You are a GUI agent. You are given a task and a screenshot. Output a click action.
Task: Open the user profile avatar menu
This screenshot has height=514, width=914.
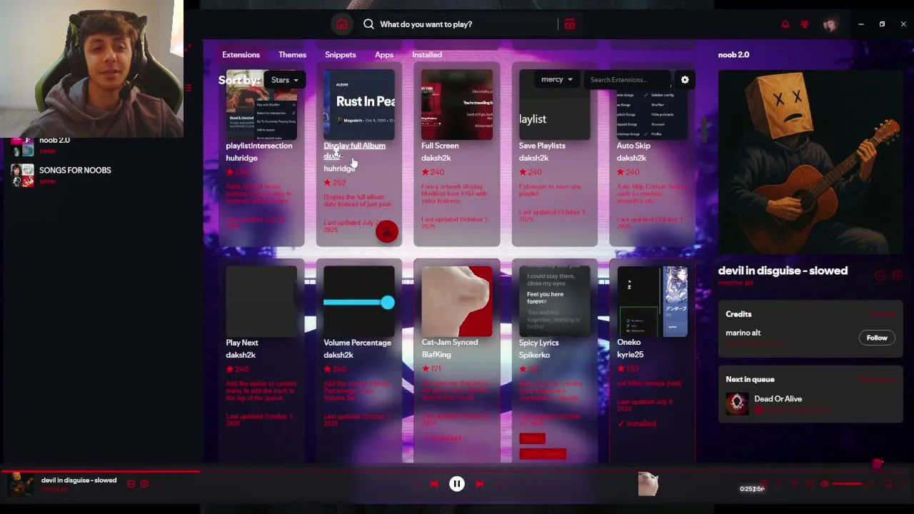(x=830, y=24)
